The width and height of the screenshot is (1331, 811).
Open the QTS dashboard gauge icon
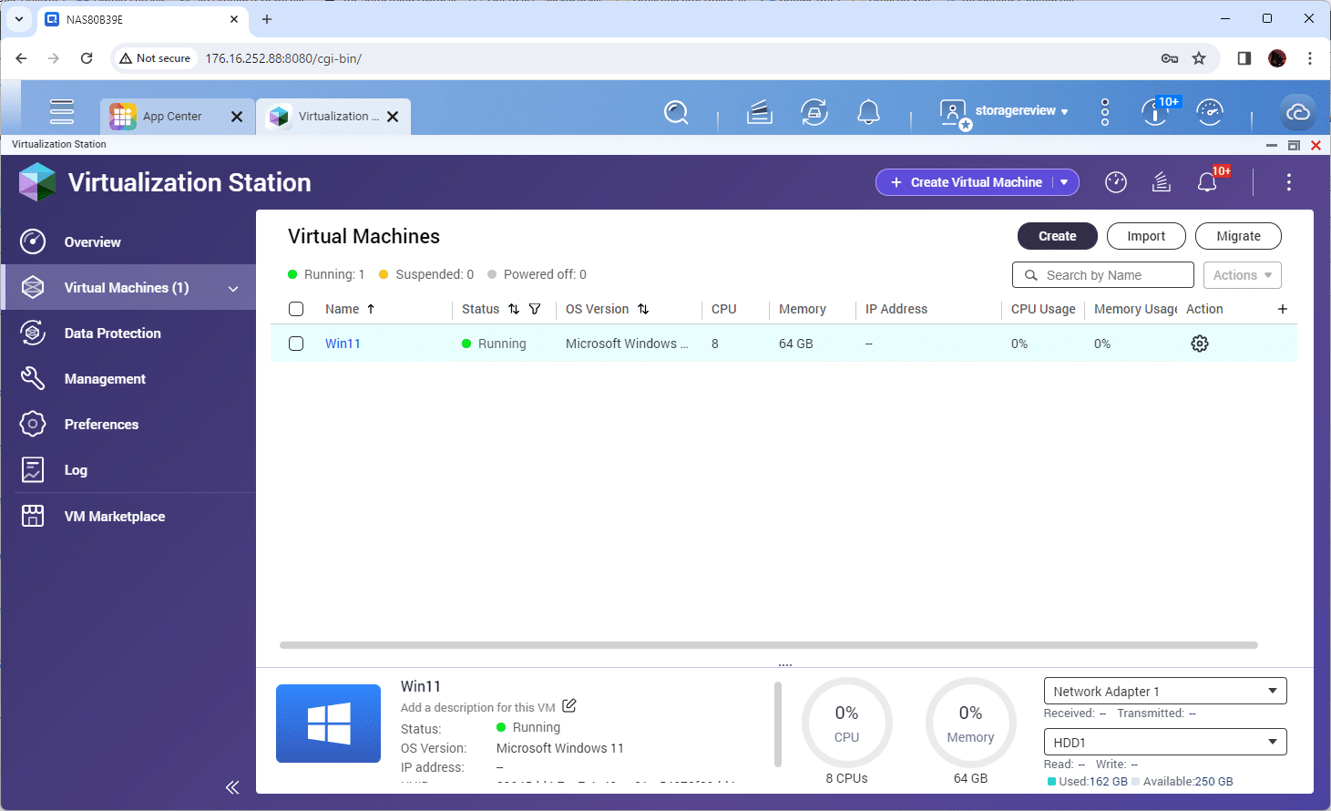pos(1210,112)
